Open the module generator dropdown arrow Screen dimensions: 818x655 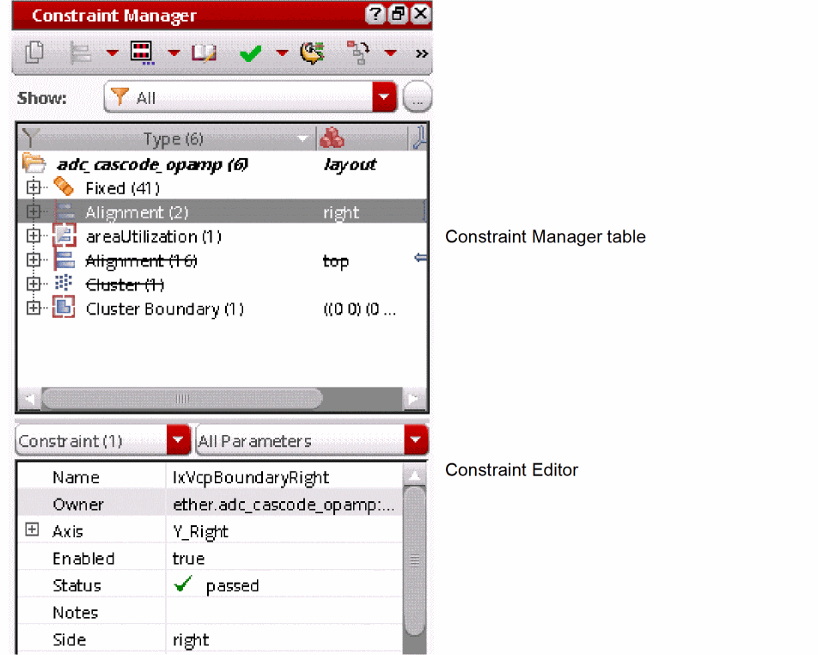174,52
